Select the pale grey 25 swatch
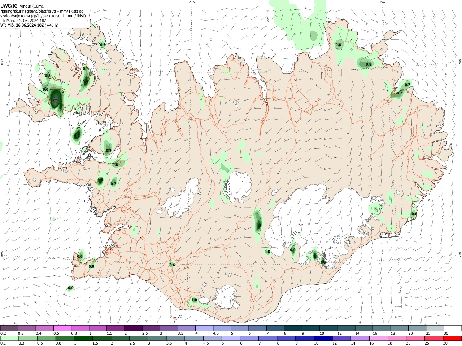This screenshot has width=462, height=346. [435, 328]
